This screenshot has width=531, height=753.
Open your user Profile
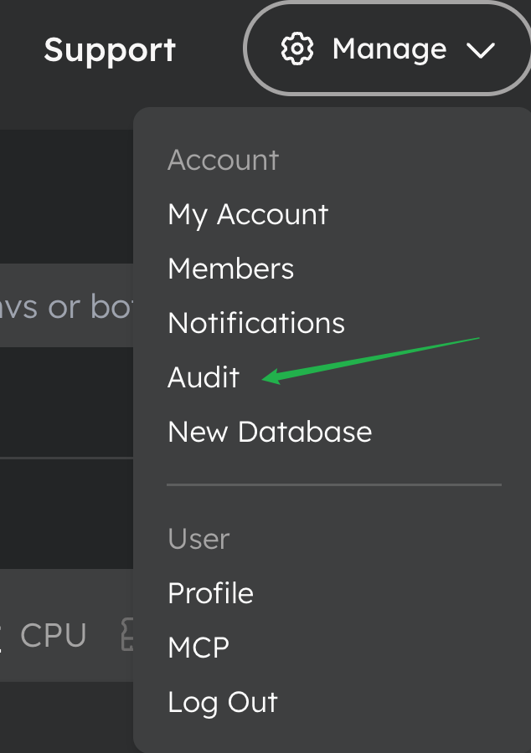pyautogui.click(x=210, y=593)
